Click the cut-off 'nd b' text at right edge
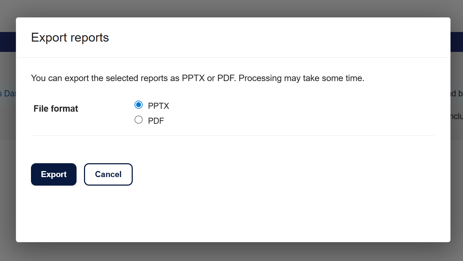The height and width of the screenshot is (261, 463). click(x=457, y=94)
